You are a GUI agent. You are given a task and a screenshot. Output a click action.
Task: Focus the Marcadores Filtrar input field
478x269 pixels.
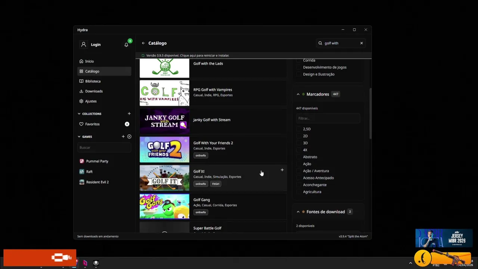coord(328,118)
